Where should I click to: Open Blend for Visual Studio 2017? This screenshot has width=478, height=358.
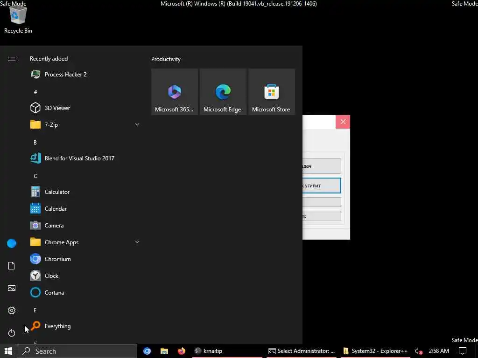pos(84,158)
